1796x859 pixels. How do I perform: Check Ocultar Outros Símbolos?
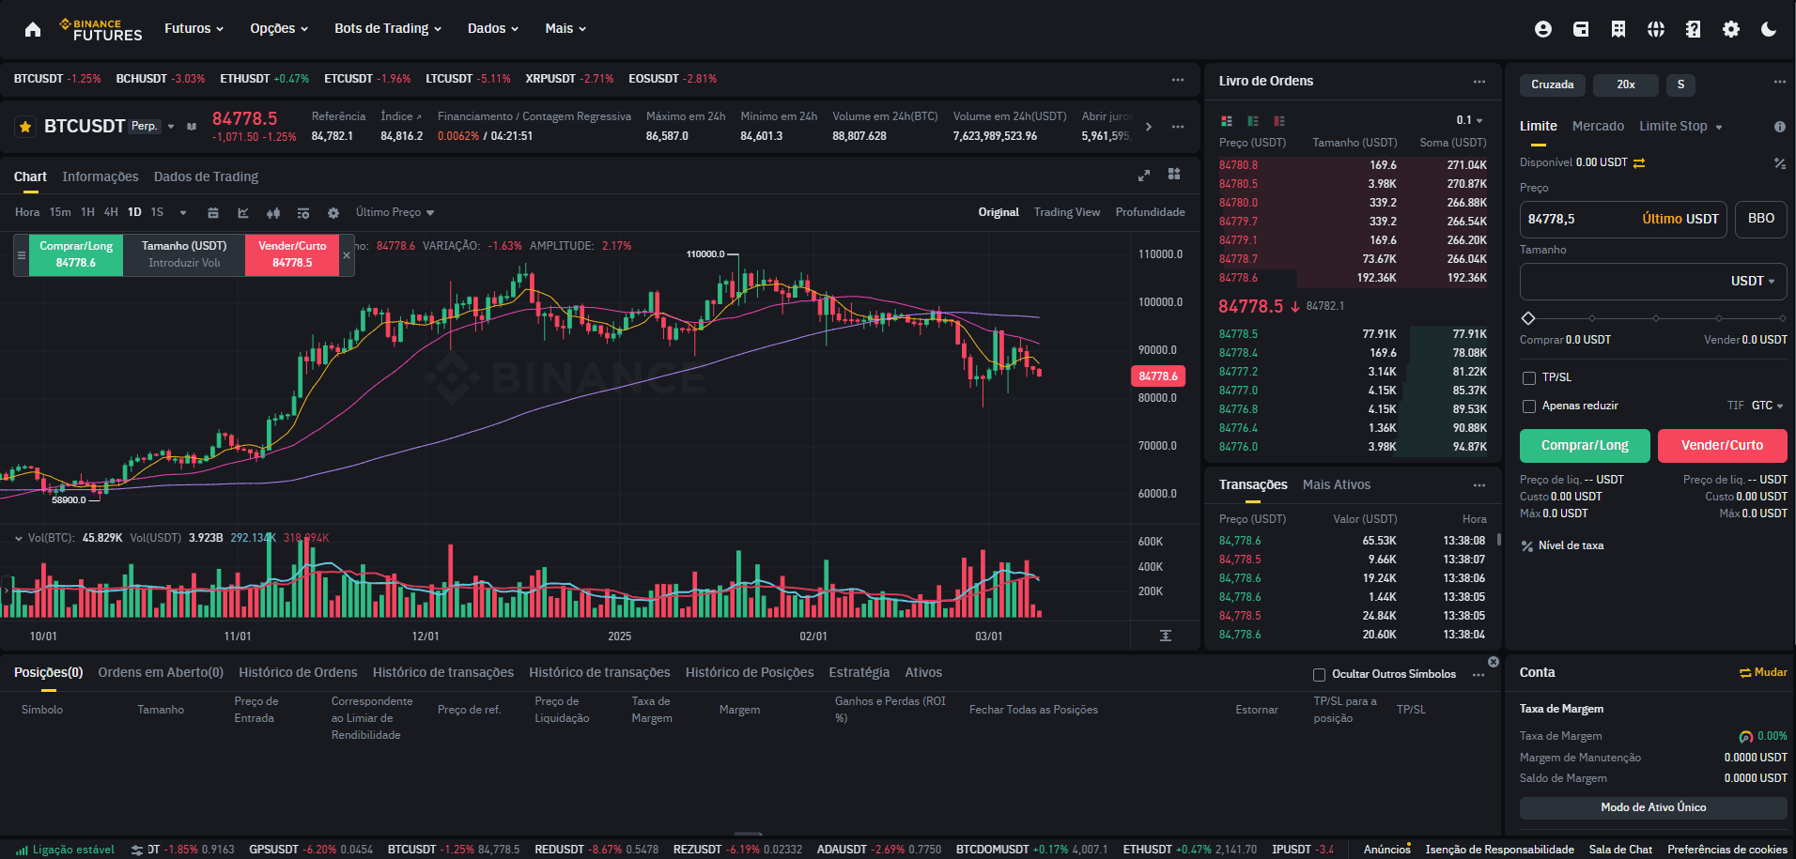tap(1319, 675)
